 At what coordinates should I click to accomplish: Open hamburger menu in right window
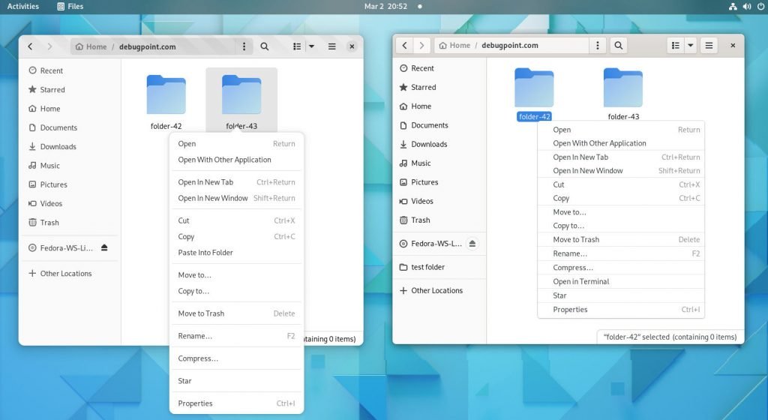click(x=709, y=46)
